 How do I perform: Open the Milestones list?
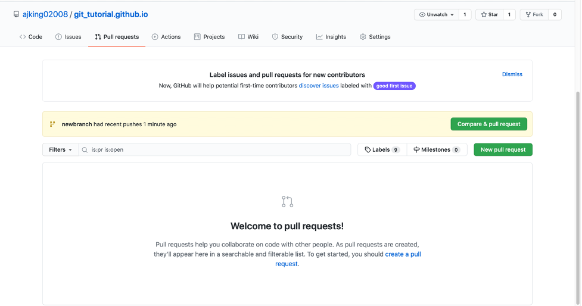click(x=437, y=150)
